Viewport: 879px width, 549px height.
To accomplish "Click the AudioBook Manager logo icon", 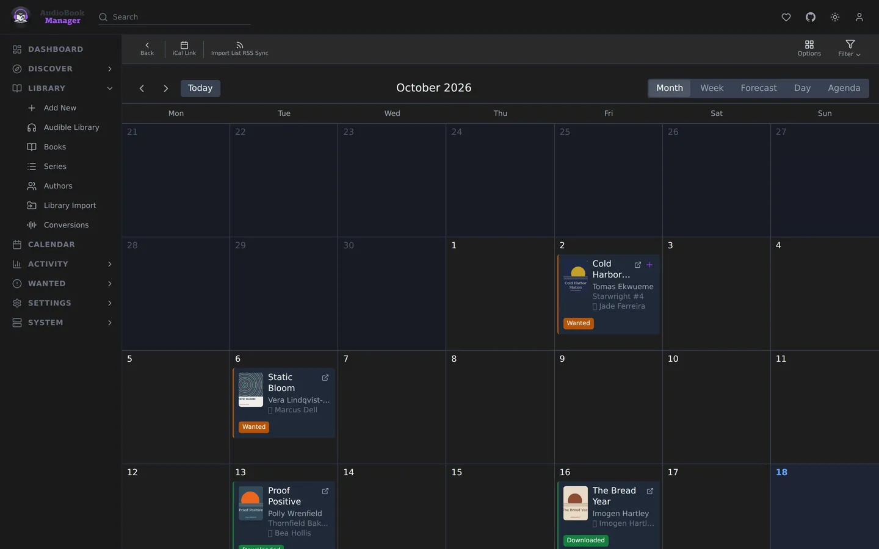I will (x=21, y=16).
